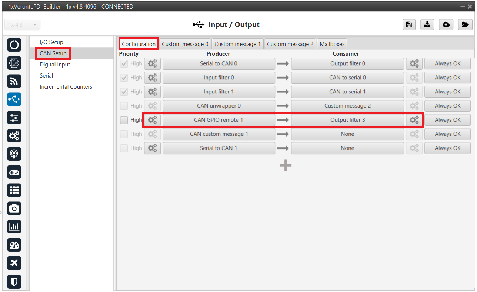
Task: Click the cloud download icon
Action: 446,24
